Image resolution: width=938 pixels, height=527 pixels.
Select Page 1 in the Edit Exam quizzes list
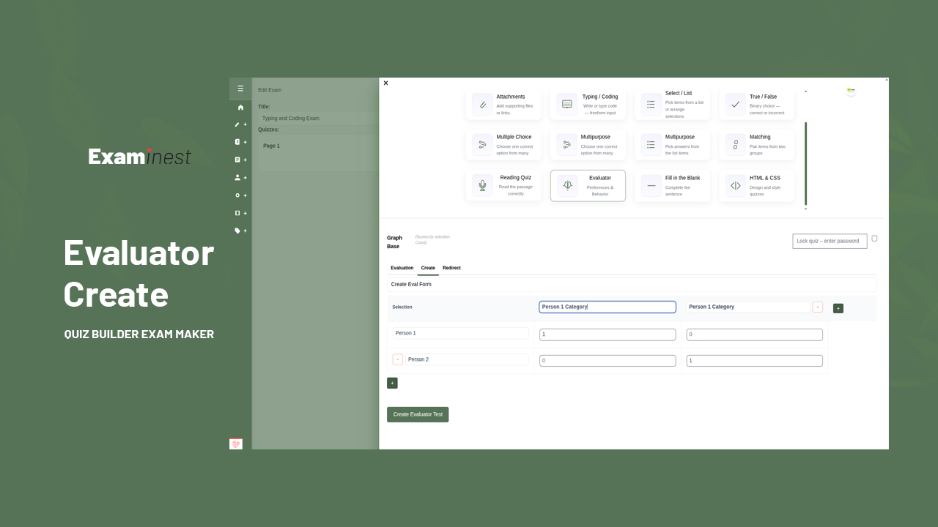coord(272,146)
